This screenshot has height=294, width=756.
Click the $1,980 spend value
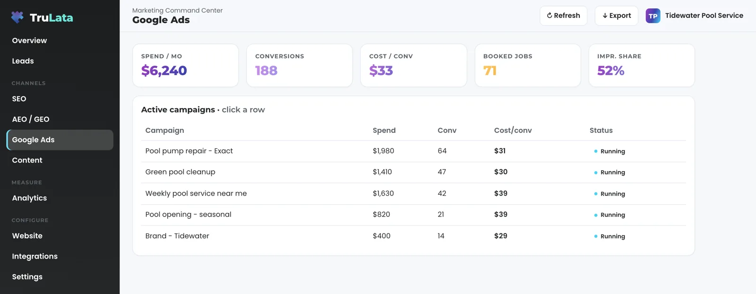click(x=383, y=151)
